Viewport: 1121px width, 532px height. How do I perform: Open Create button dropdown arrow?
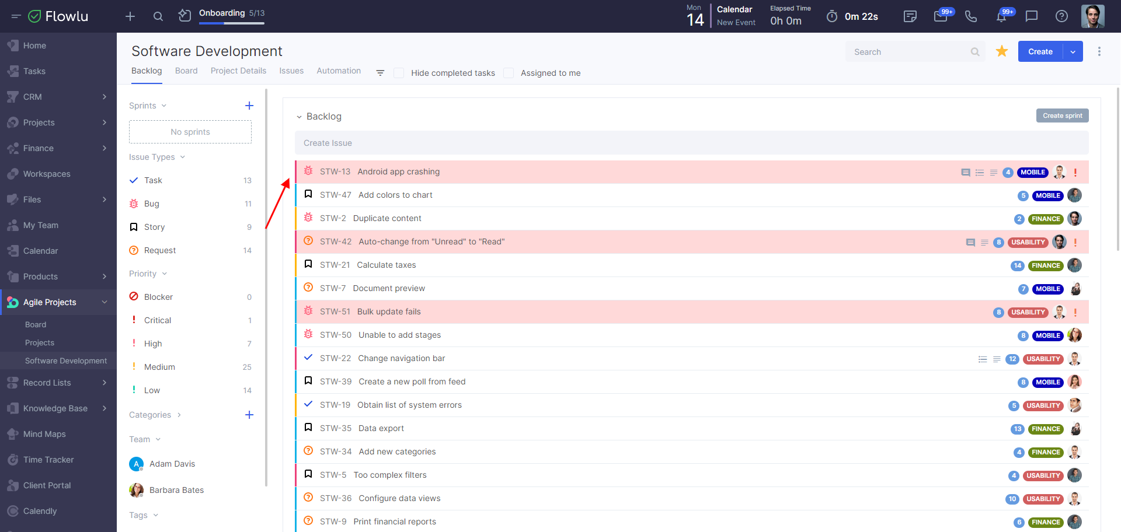(1073, 51)
